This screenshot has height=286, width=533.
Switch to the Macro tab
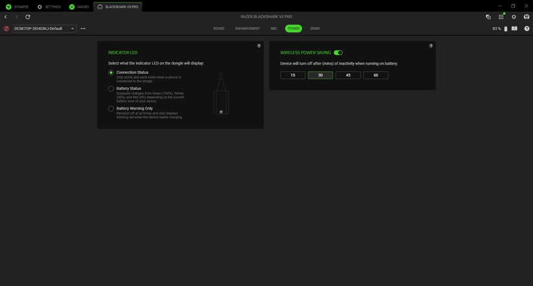(79, 6)
